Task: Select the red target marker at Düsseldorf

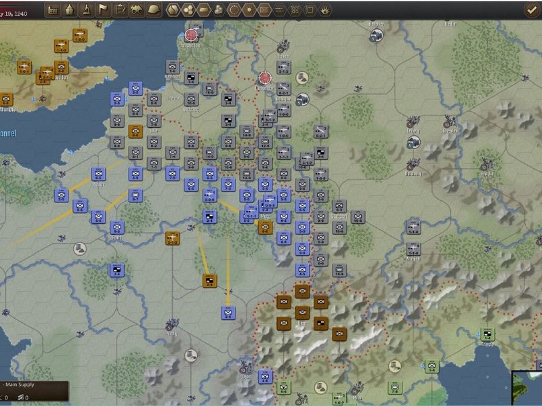Action: 265,78
